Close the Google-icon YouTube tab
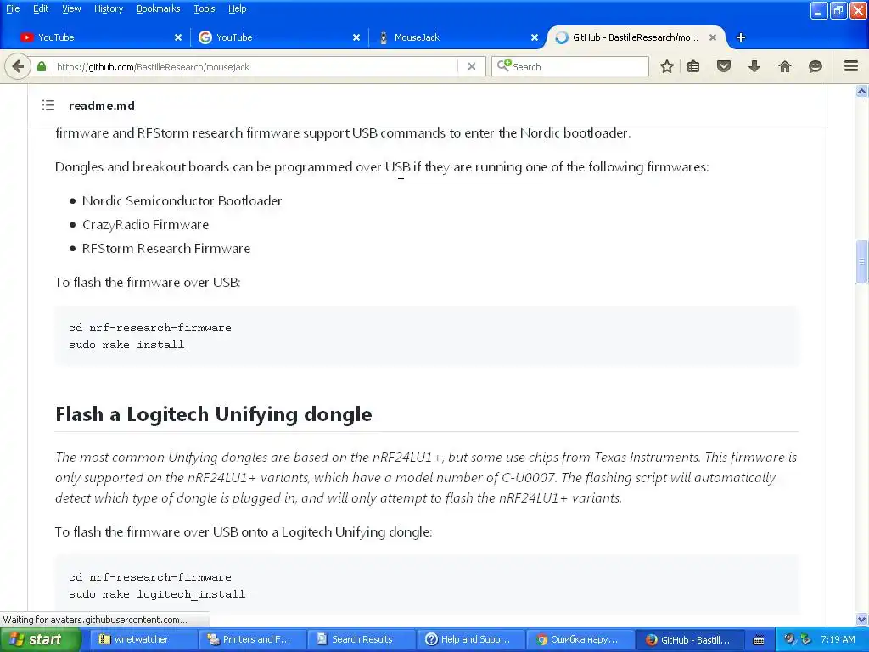The height and width of the screenshot is (652, 869). pos(356,37)
